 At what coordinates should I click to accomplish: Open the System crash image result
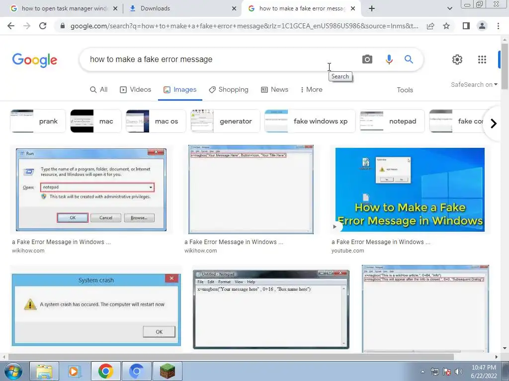pyautogui.click(x=96, y=310)
